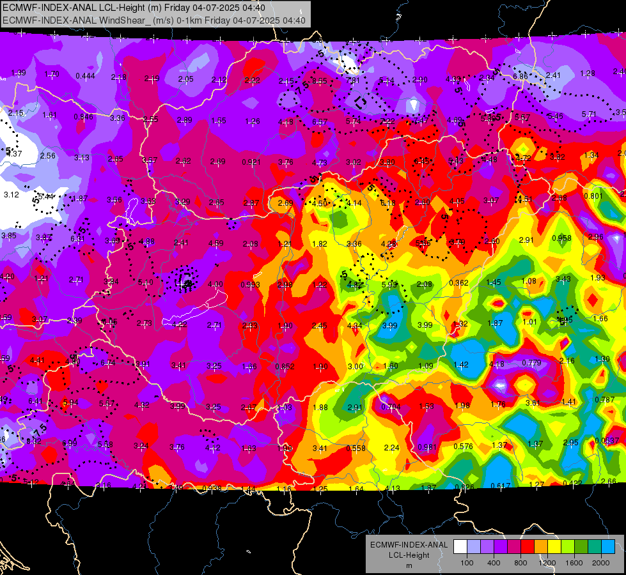This screenshot has width=626, height=575.
Task: Click the wind shear value 0.921
Action: [x=251, y=162]
